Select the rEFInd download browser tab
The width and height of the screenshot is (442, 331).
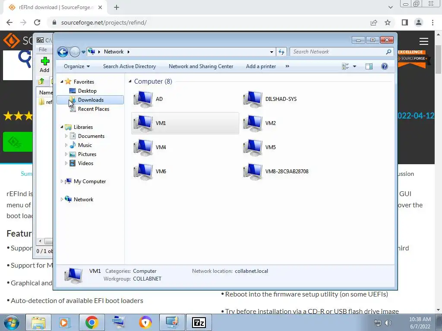point(55,8)
